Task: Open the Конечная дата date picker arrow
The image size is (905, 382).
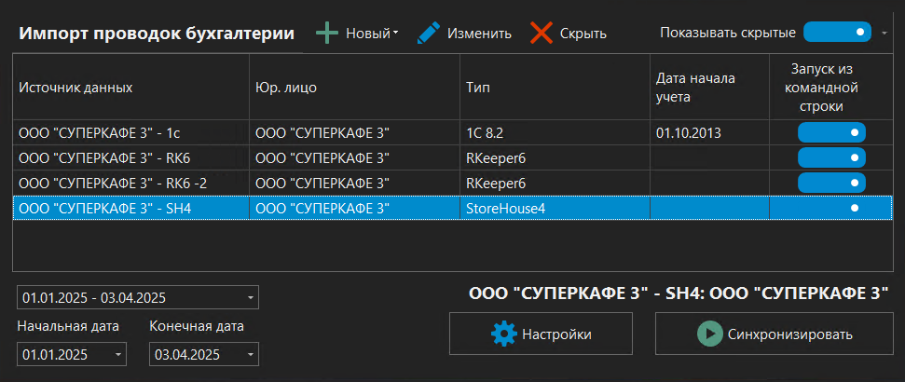Action: 250,355
